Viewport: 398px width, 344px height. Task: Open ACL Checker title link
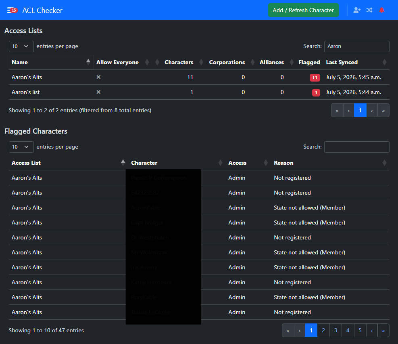tap(42, 10)
